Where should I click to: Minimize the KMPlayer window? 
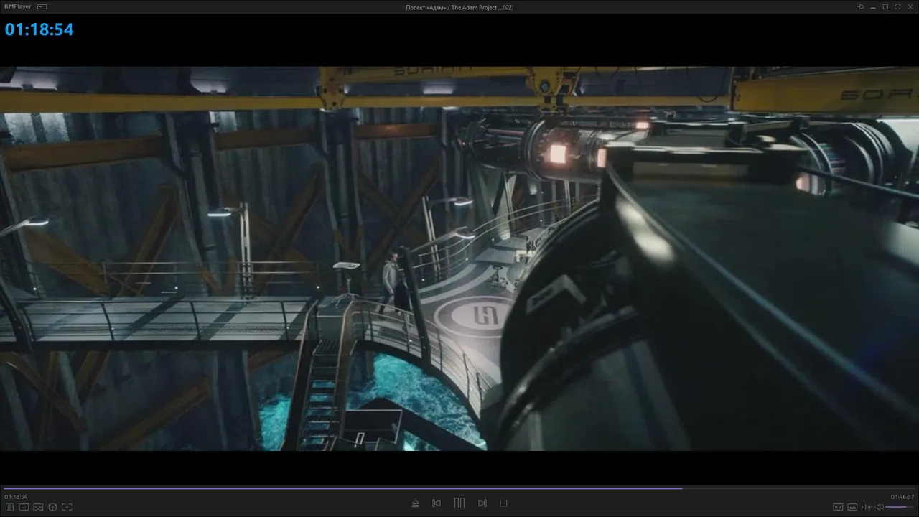click(x=873, y=6)
